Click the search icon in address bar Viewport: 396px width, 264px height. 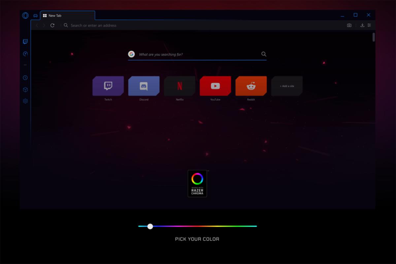click(66, 25)
